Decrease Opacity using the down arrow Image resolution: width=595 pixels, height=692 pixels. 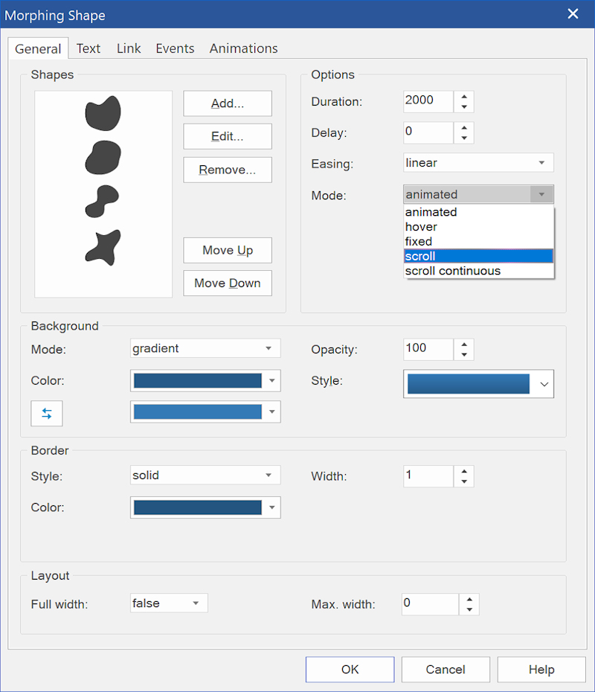pyautogui.click(x=464, y=354)
